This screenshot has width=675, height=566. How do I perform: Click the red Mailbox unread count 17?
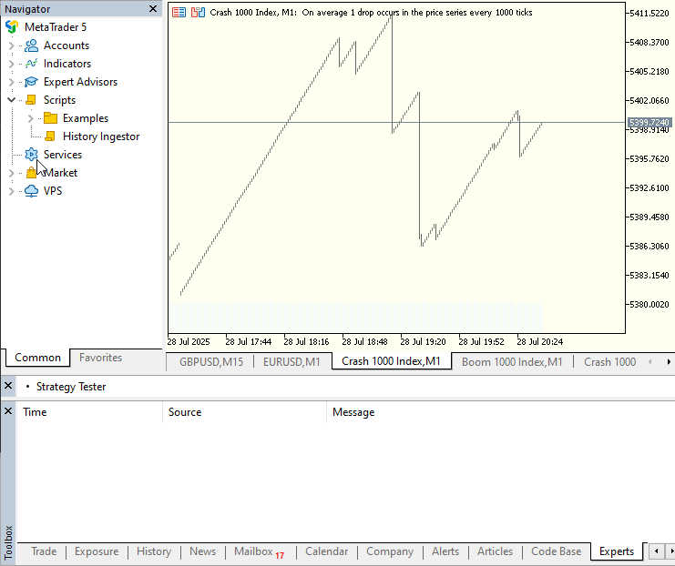(280, 556)
